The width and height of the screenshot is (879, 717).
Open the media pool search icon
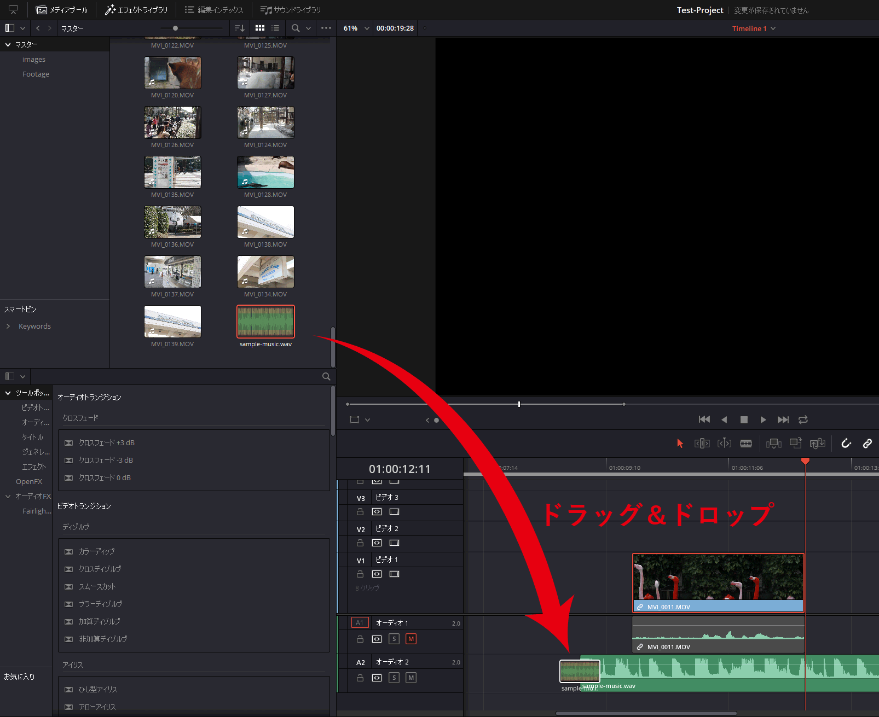click(296, 28)
